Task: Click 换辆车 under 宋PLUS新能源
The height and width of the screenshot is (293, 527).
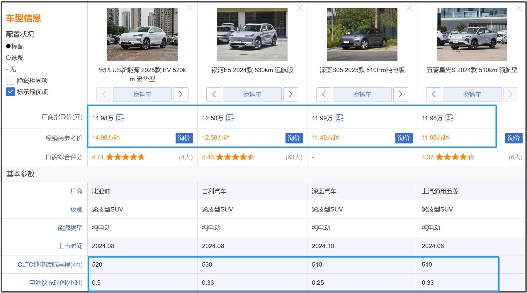Action: pyautogui.click(x=142, y=94)
